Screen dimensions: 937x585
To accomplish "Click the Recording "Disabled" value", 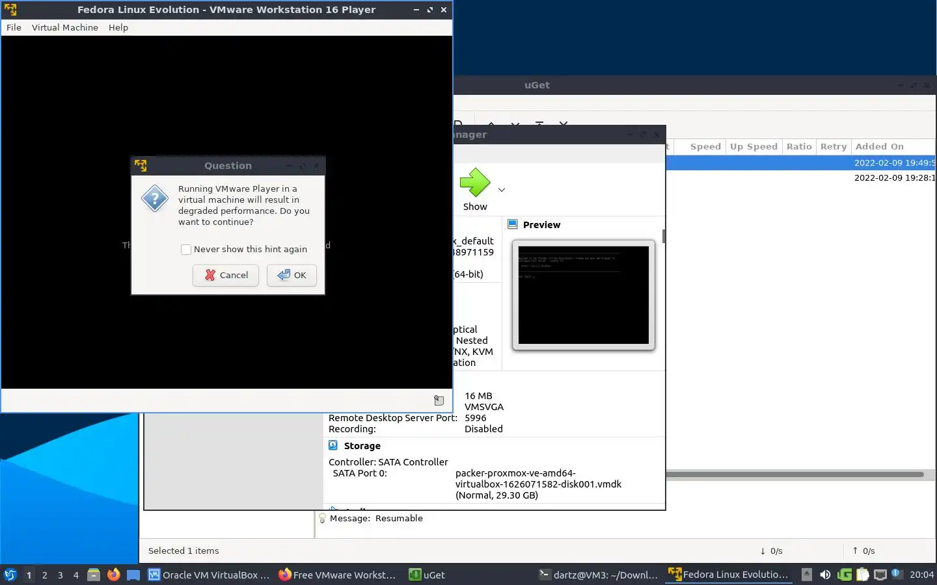I will point(483,429).
